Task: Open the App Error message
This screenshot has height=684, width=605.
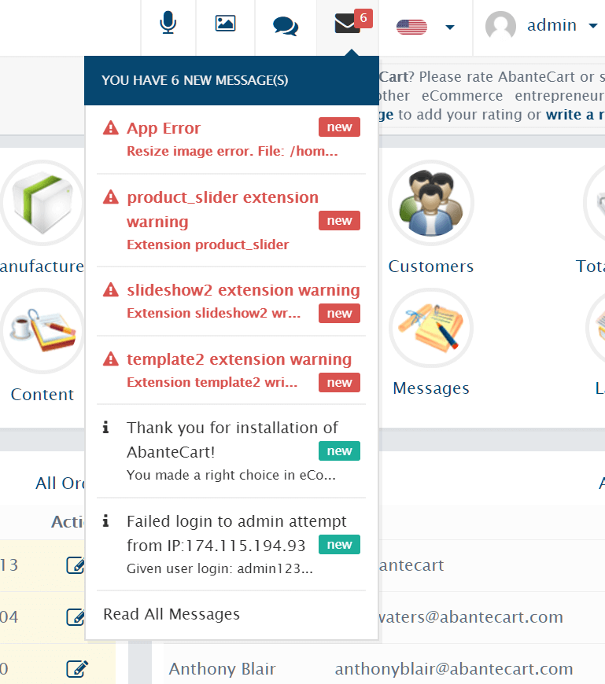Action: point(231,139)
